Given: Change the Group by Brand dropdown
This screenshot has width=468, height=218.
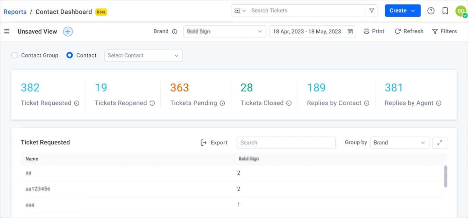Looking at the screenshot, I should (x=399, y=143).
